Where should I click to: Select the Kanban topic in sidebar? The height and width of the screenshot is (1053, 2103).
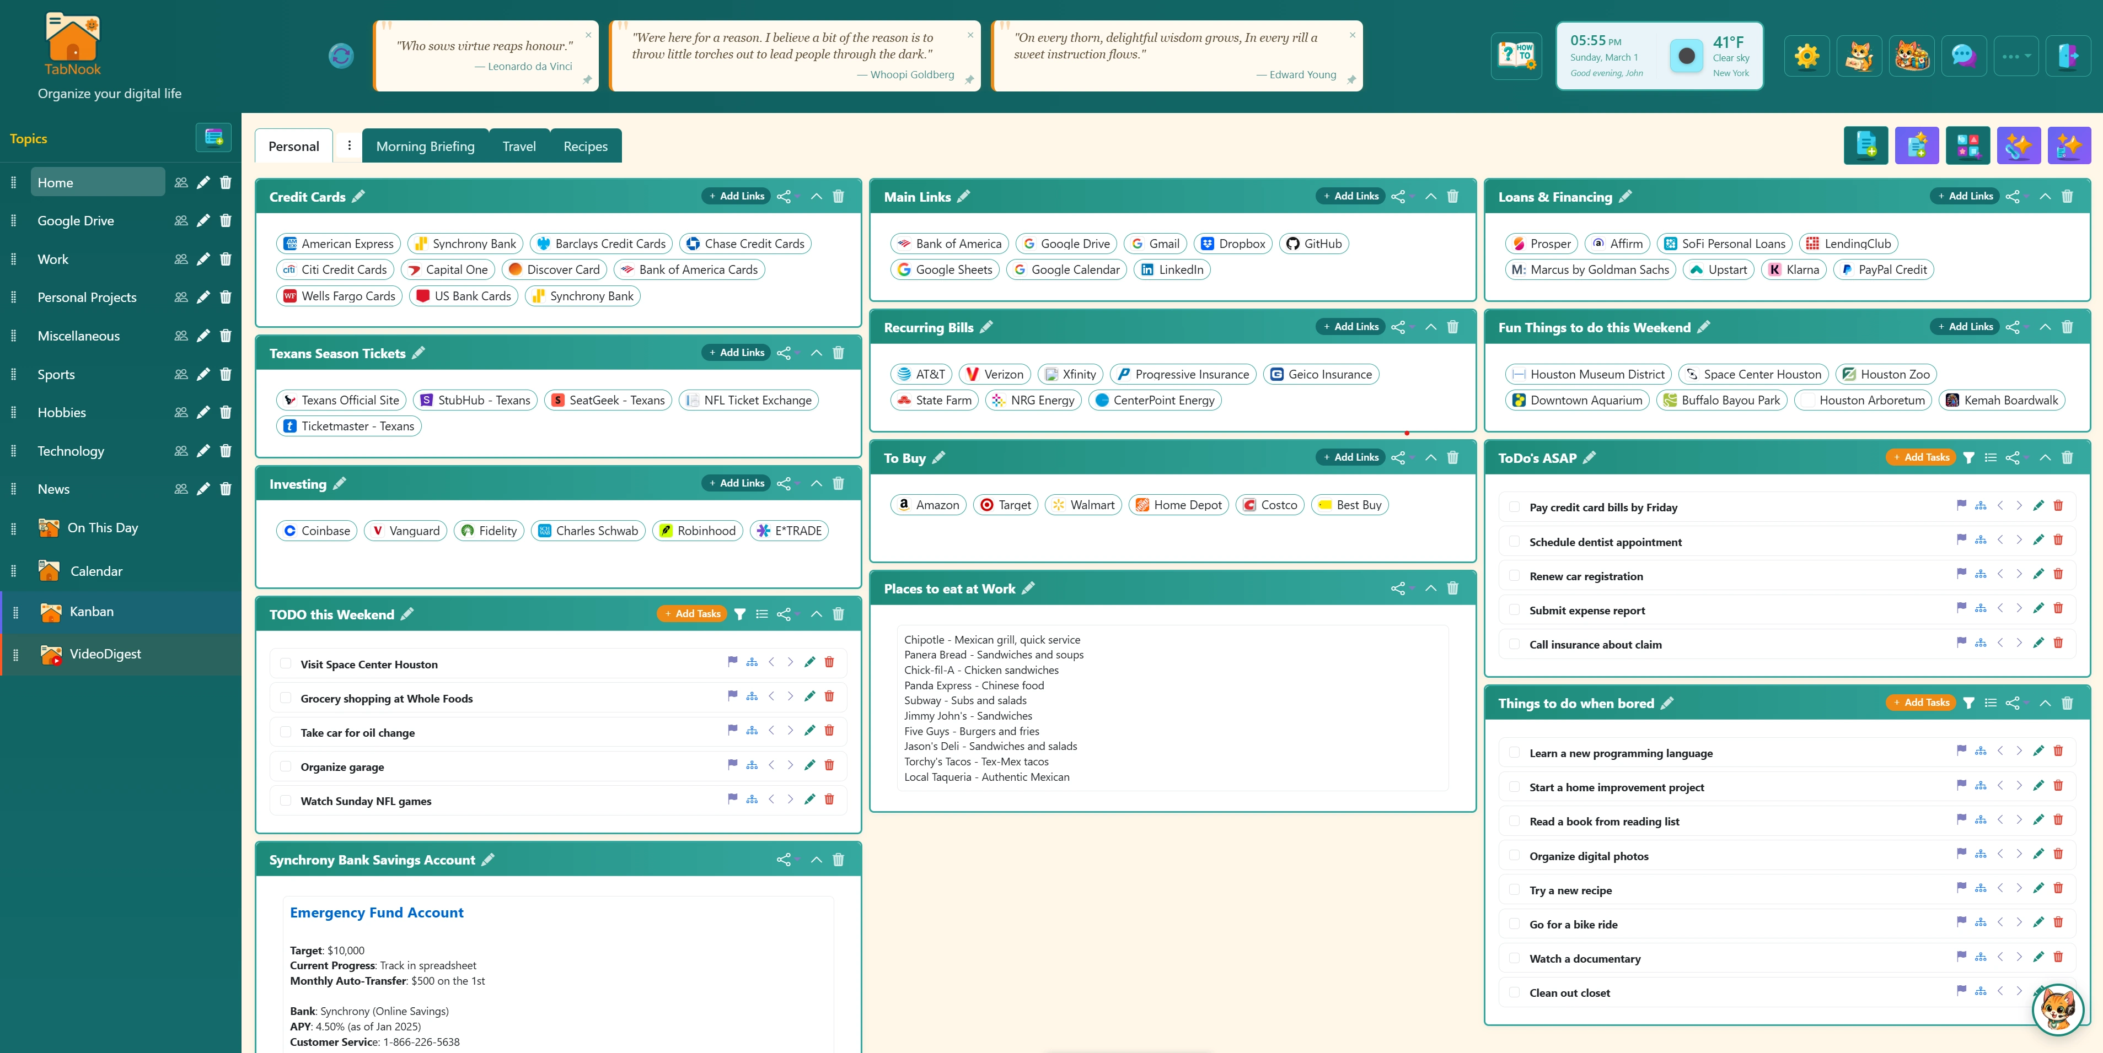point(92,612)
